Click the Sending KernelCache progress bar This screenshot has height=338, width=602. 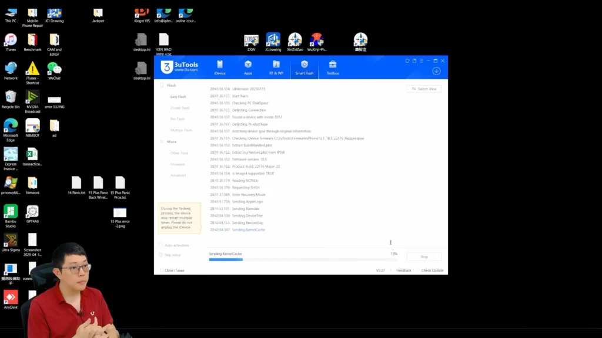click(x=303, y=260)
